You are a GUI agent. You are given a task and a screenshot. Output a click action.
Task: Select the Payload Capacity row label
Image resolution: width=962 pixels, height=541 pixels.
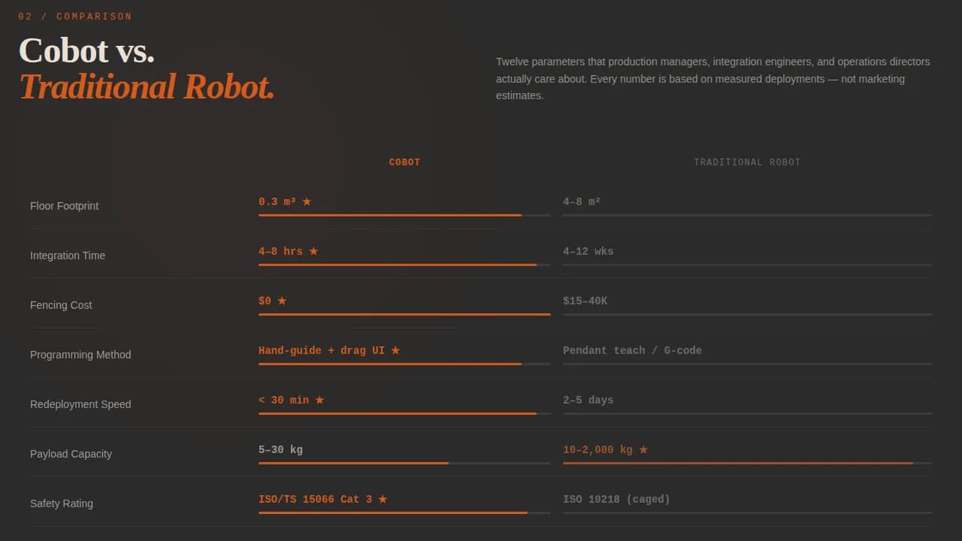71,453
